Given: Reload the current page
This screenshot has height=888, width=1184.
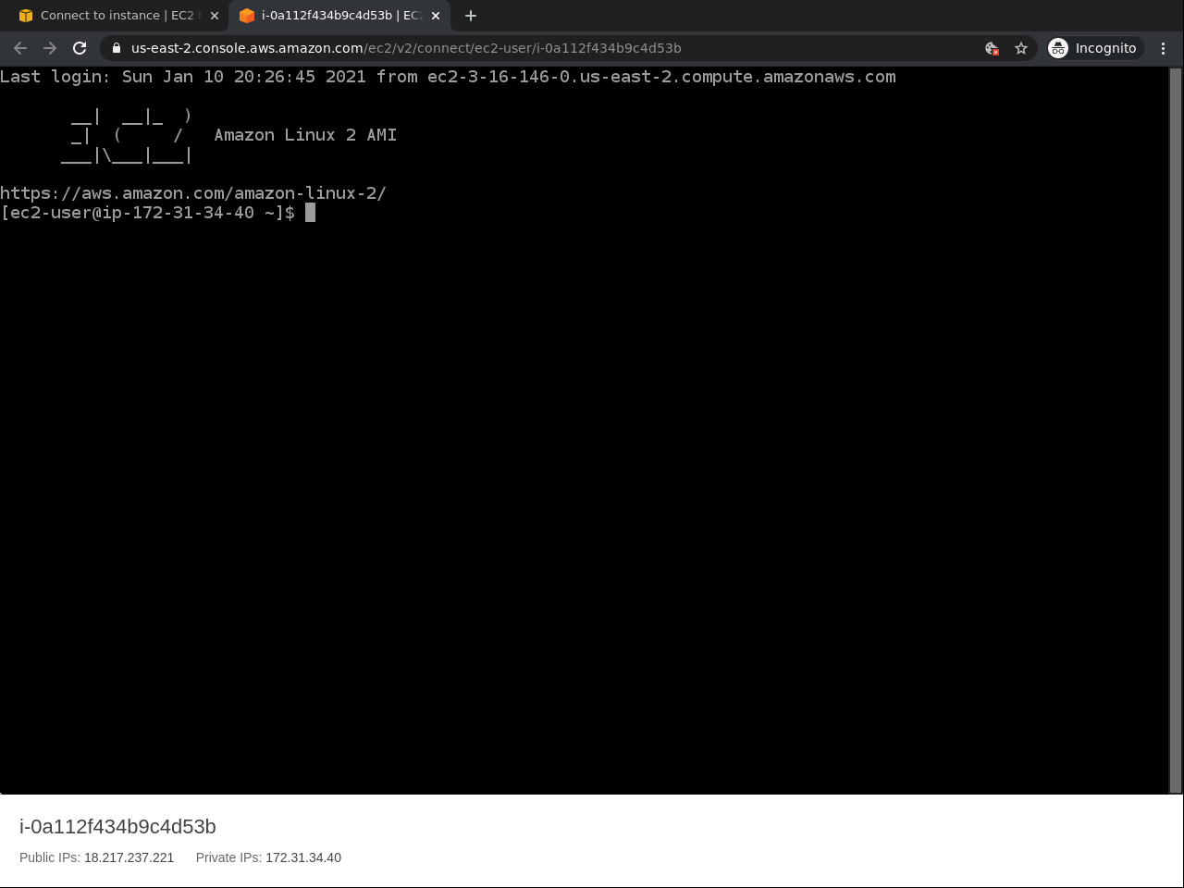Looking at the screenshot, I should [x=80, y=48].
